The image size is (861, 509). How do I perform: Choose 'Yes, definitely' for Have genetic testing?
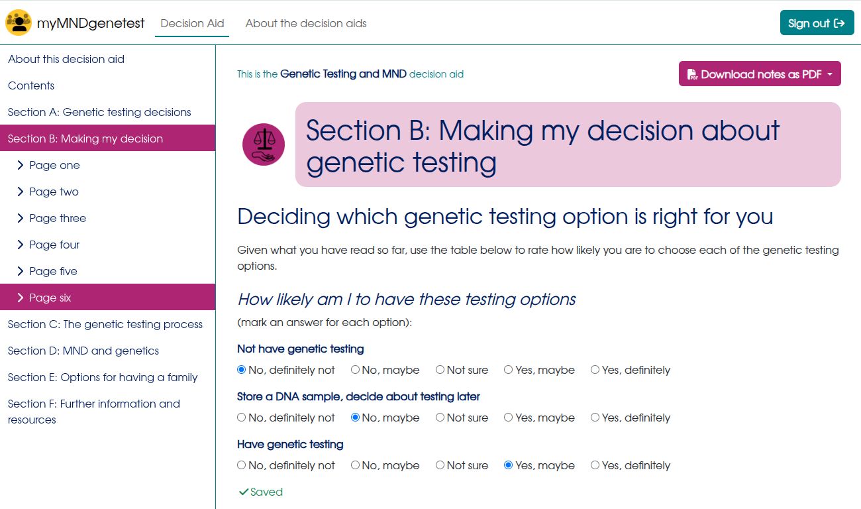click(594, 465)
